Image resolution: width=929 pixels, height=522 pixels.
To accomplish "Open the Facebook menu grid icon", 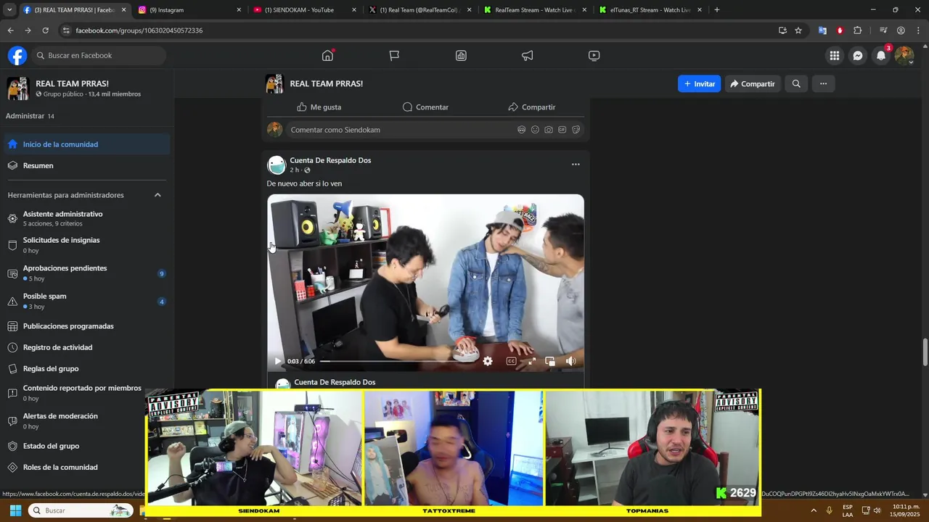I will (x=835, y=56).
